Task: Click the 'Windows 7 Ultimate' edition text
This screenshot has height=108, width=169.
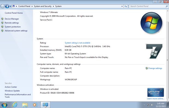Action: coord(49,12)
